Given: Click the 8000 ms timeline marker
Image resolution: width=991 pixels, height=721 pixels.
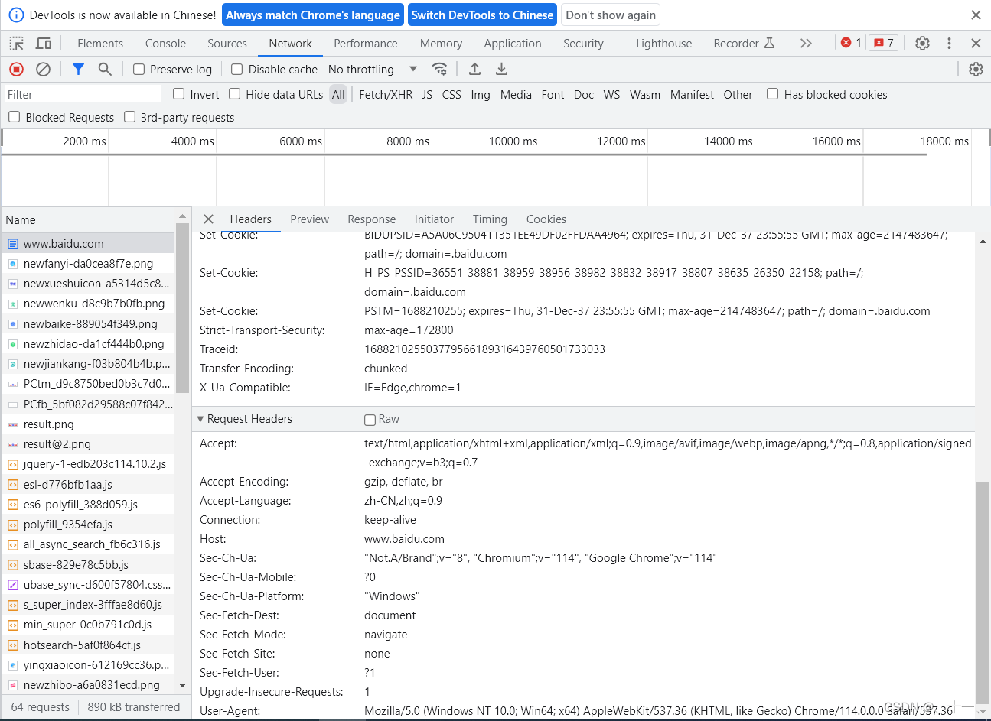Looking at the screenshot, I should [408, 141].
